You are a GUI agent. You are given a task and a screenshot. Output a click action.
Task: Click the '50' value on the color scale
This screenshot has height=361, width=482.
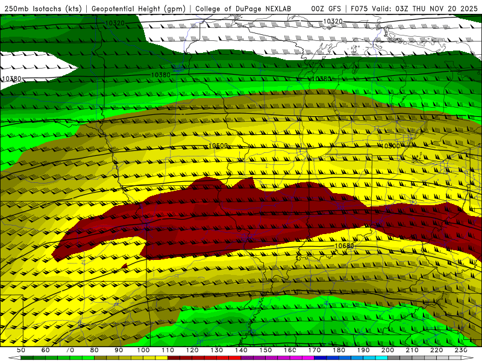pyautogui.click(x=20, y=350)
